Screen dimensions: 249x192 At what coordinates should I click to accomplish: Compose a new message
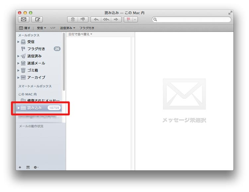click(x=37, y=19)
